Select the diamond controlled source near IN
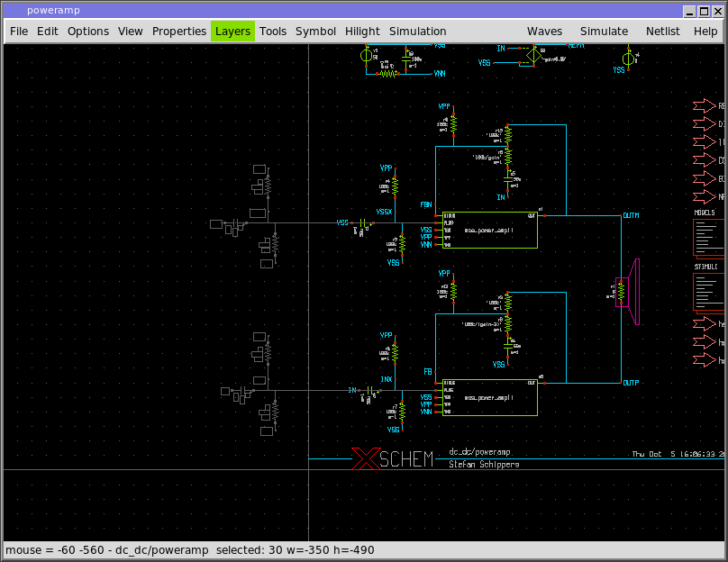 click(x=529, y=57)
